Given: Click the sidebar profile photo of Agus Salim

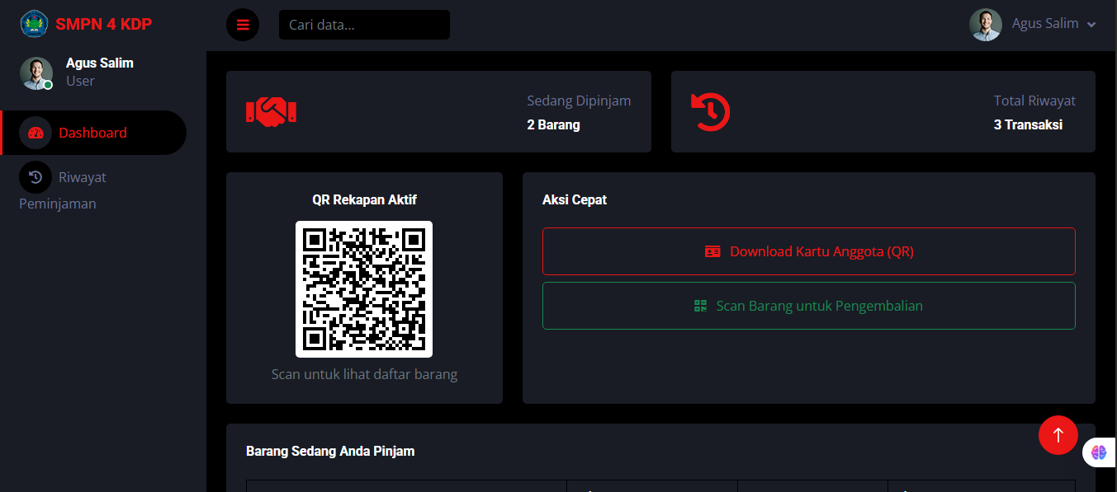Looking at the screenshot, I should click(36, 73).
